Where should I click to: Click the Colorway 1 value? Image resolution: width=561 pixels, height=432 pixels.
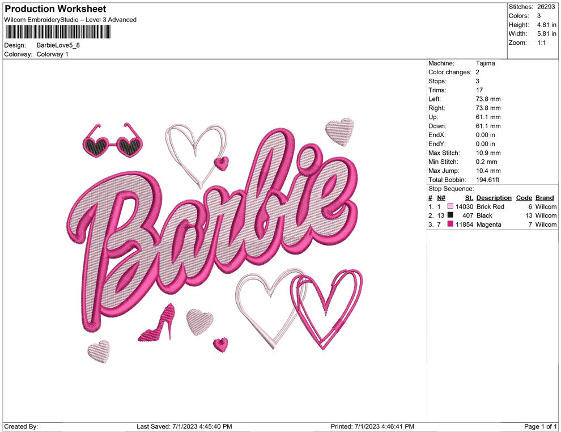coord(52,54)
